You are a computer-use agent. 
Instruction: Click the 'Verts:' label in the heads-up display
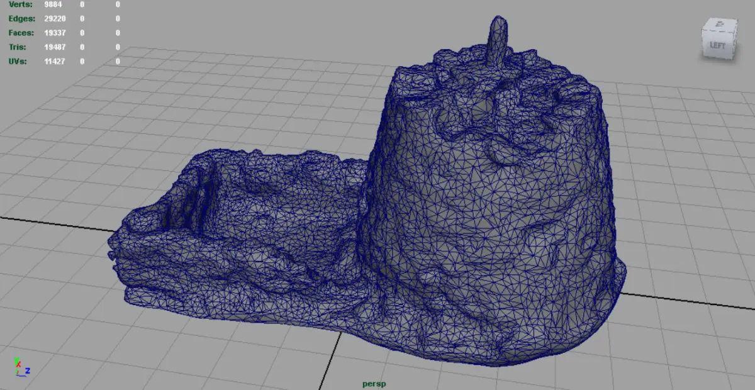(20, 4)
